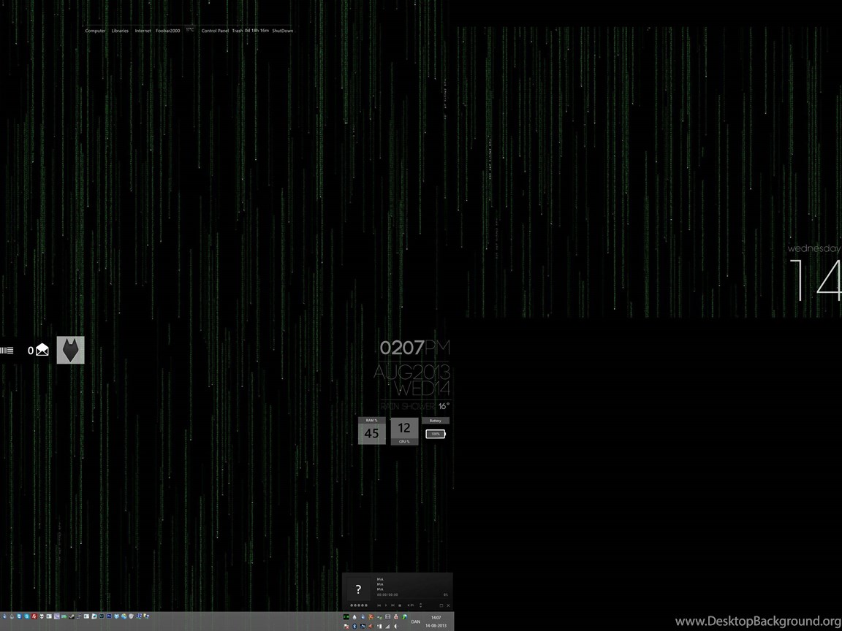The width and height of the screenshot is (842, 631).
Task: Click the network signal icon in the tray
Action: point(387,626)
